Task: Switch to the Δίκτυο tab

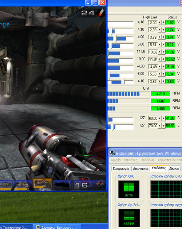Action: point(174,168)
